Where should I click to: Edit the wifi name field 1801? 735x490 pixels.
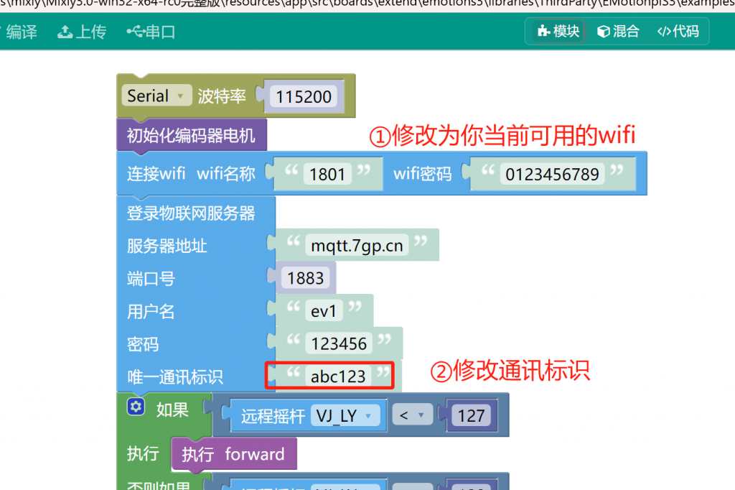(x=327, y=175)
